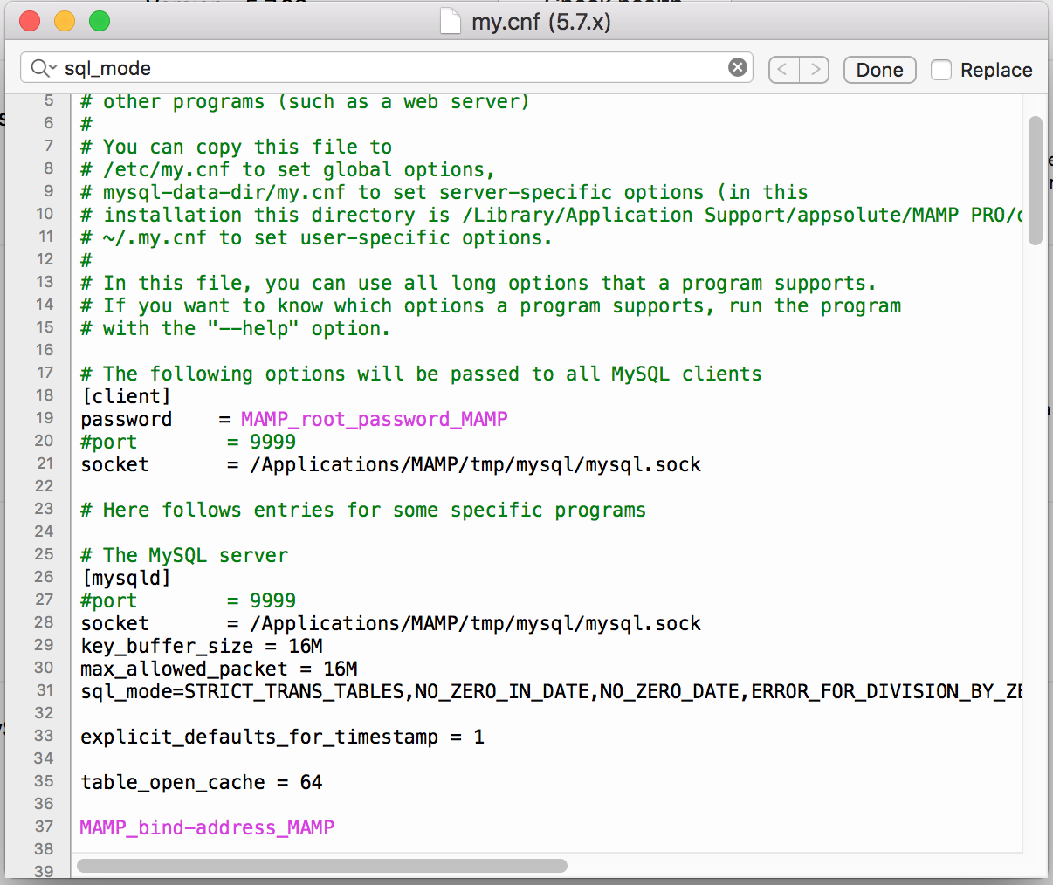Image resolution: width=1053 pixels, height=885 pixels.
Task: Click the 'with the "--help" option' comment
Action: [236, 329]
